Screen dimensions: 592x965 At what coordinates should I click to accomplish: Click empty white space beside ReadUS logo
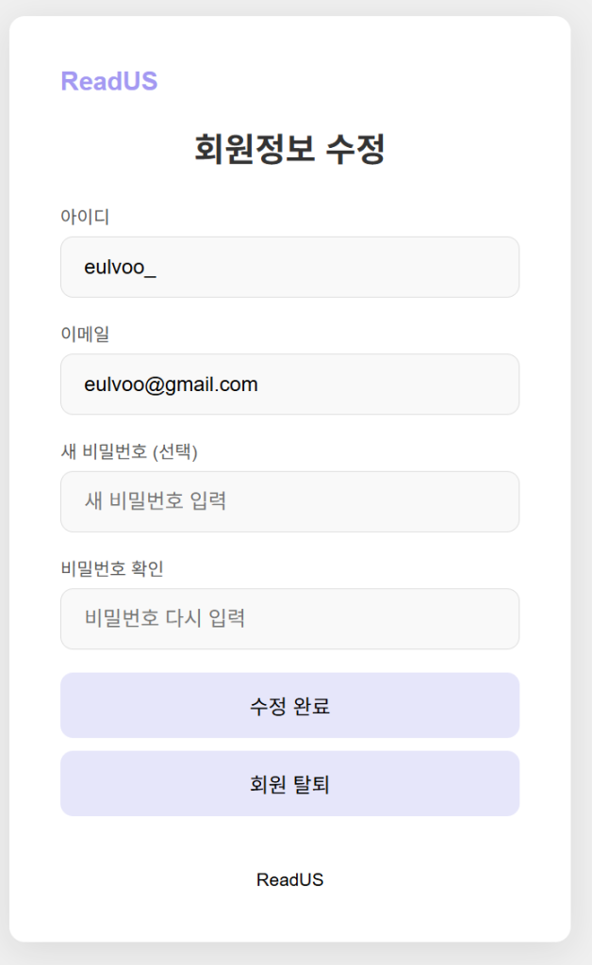(x=345, y=81)
